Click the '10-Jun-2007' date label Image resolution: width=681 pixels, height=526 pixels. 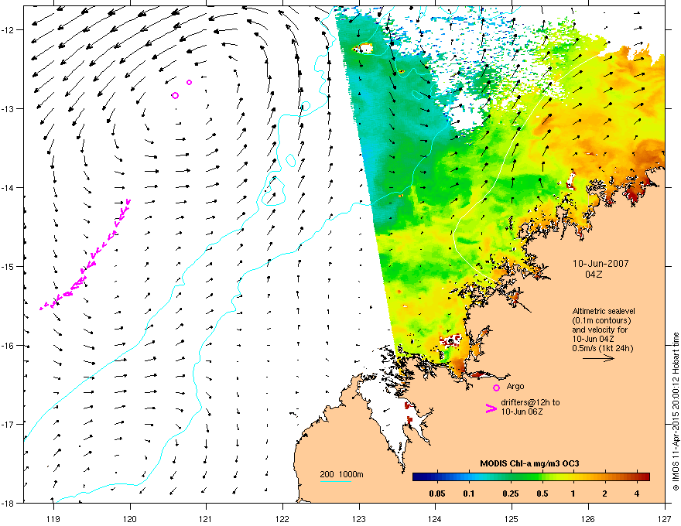pos(601,264)
